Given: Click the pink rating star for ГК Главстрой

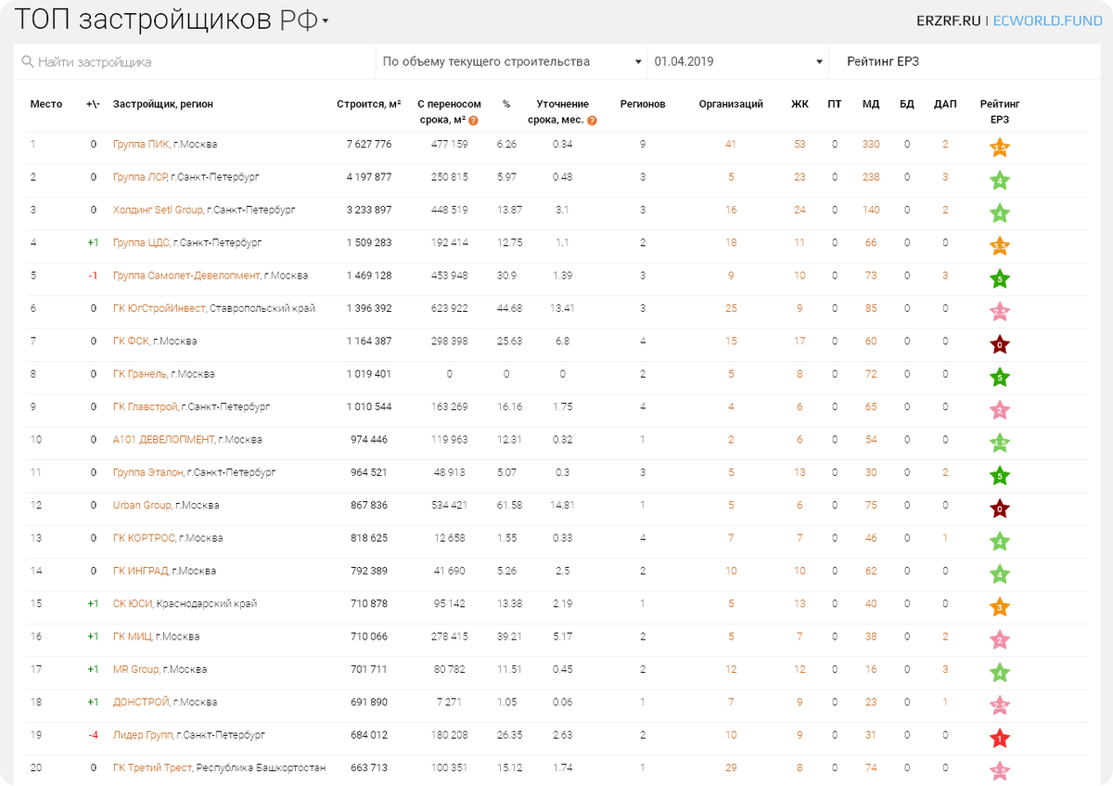Looking at the screenshot, I should (1000, 410).
